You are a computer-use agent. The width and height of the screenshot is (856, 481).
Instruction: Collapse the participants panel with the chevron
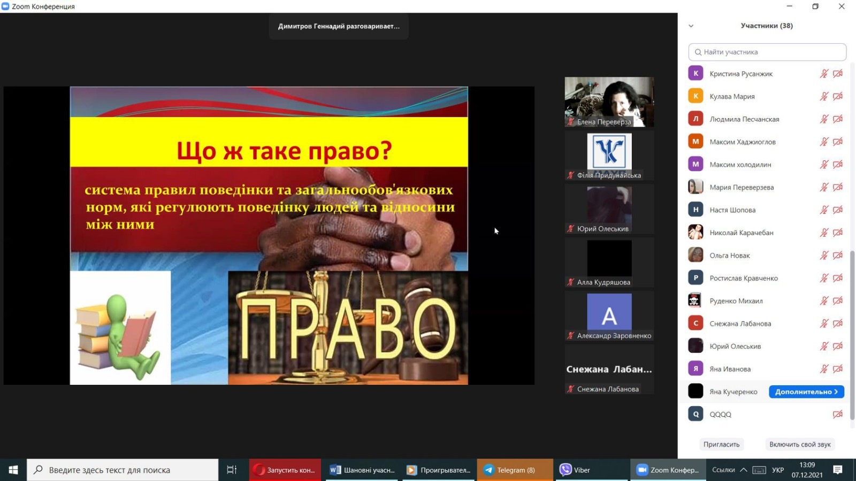tap(691, 26)
